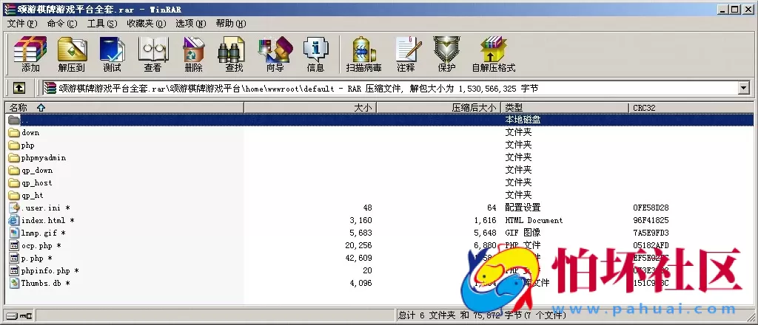
Task: Click the size value 3,160
Action: pyautogui.click(x=360, y=220)
